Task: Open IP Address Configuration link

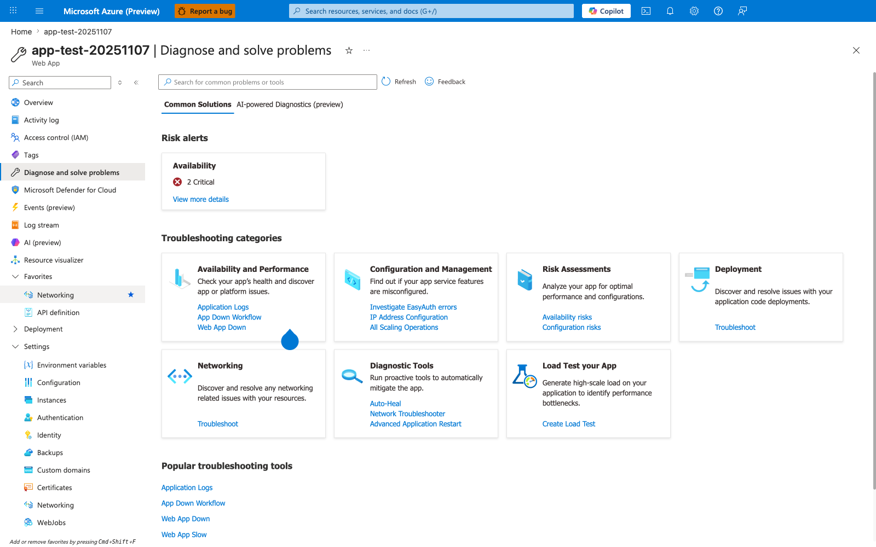Action: click(x=409, y=317)
